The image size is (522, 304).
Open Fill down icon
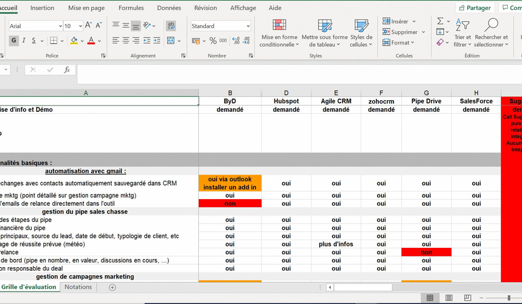pyautogui.click(x=440, y=32)
